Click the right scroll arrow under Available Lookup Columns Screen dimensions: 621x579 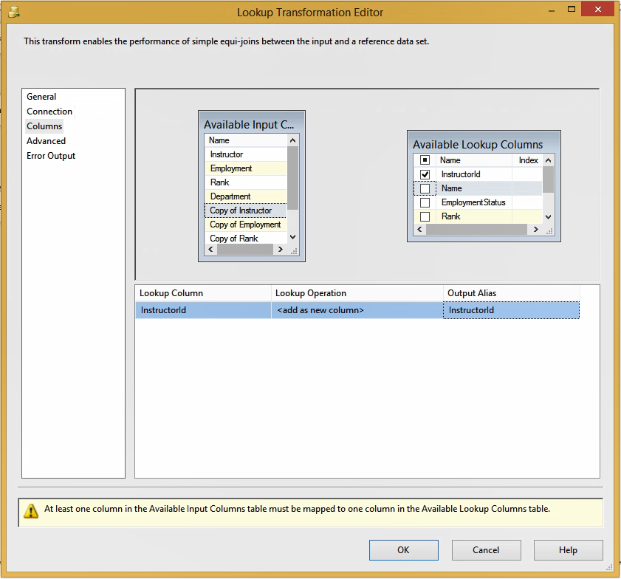pos(536,229)
